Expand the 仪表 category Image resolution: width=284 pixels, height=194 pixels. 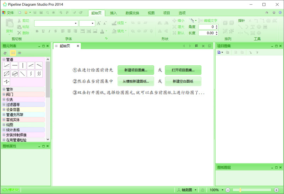(x=4, y=99)
